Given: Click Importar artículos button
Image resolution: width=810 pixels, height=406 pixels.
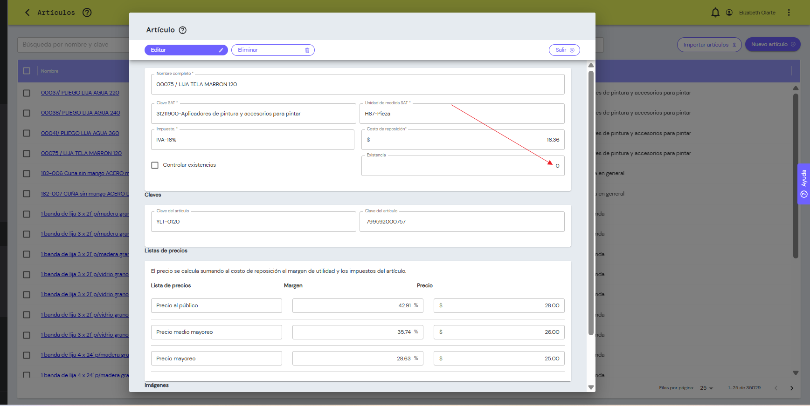Looking at the screenshot, I should (x=709, y=45).
